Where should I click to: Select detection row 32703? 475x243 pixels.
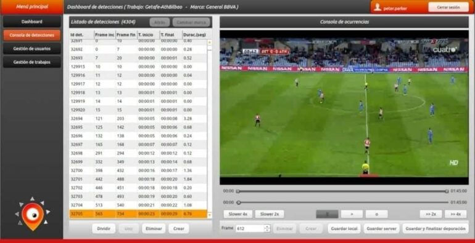coord(138,196)
